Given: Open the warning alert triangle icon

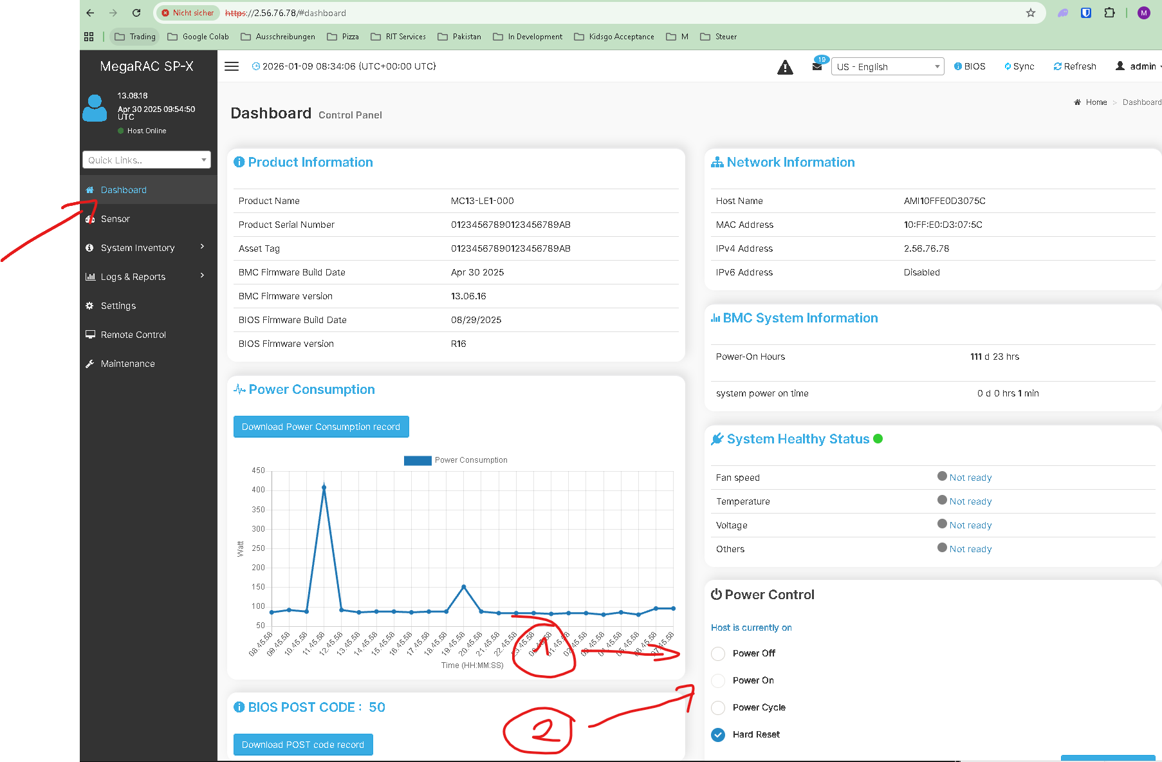Looking at the screenshot, I should [785, 67].
